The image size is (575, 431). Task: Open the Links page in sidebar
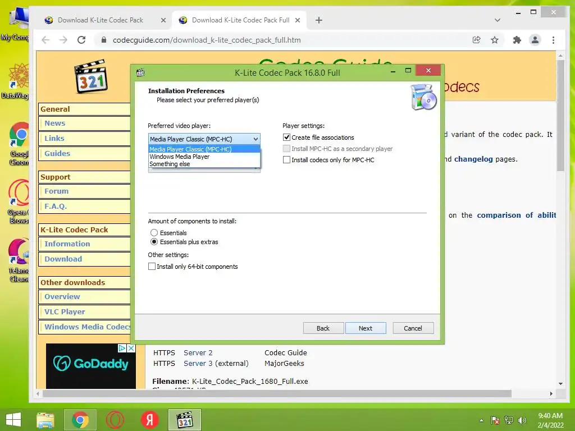[x=54, y=138]
